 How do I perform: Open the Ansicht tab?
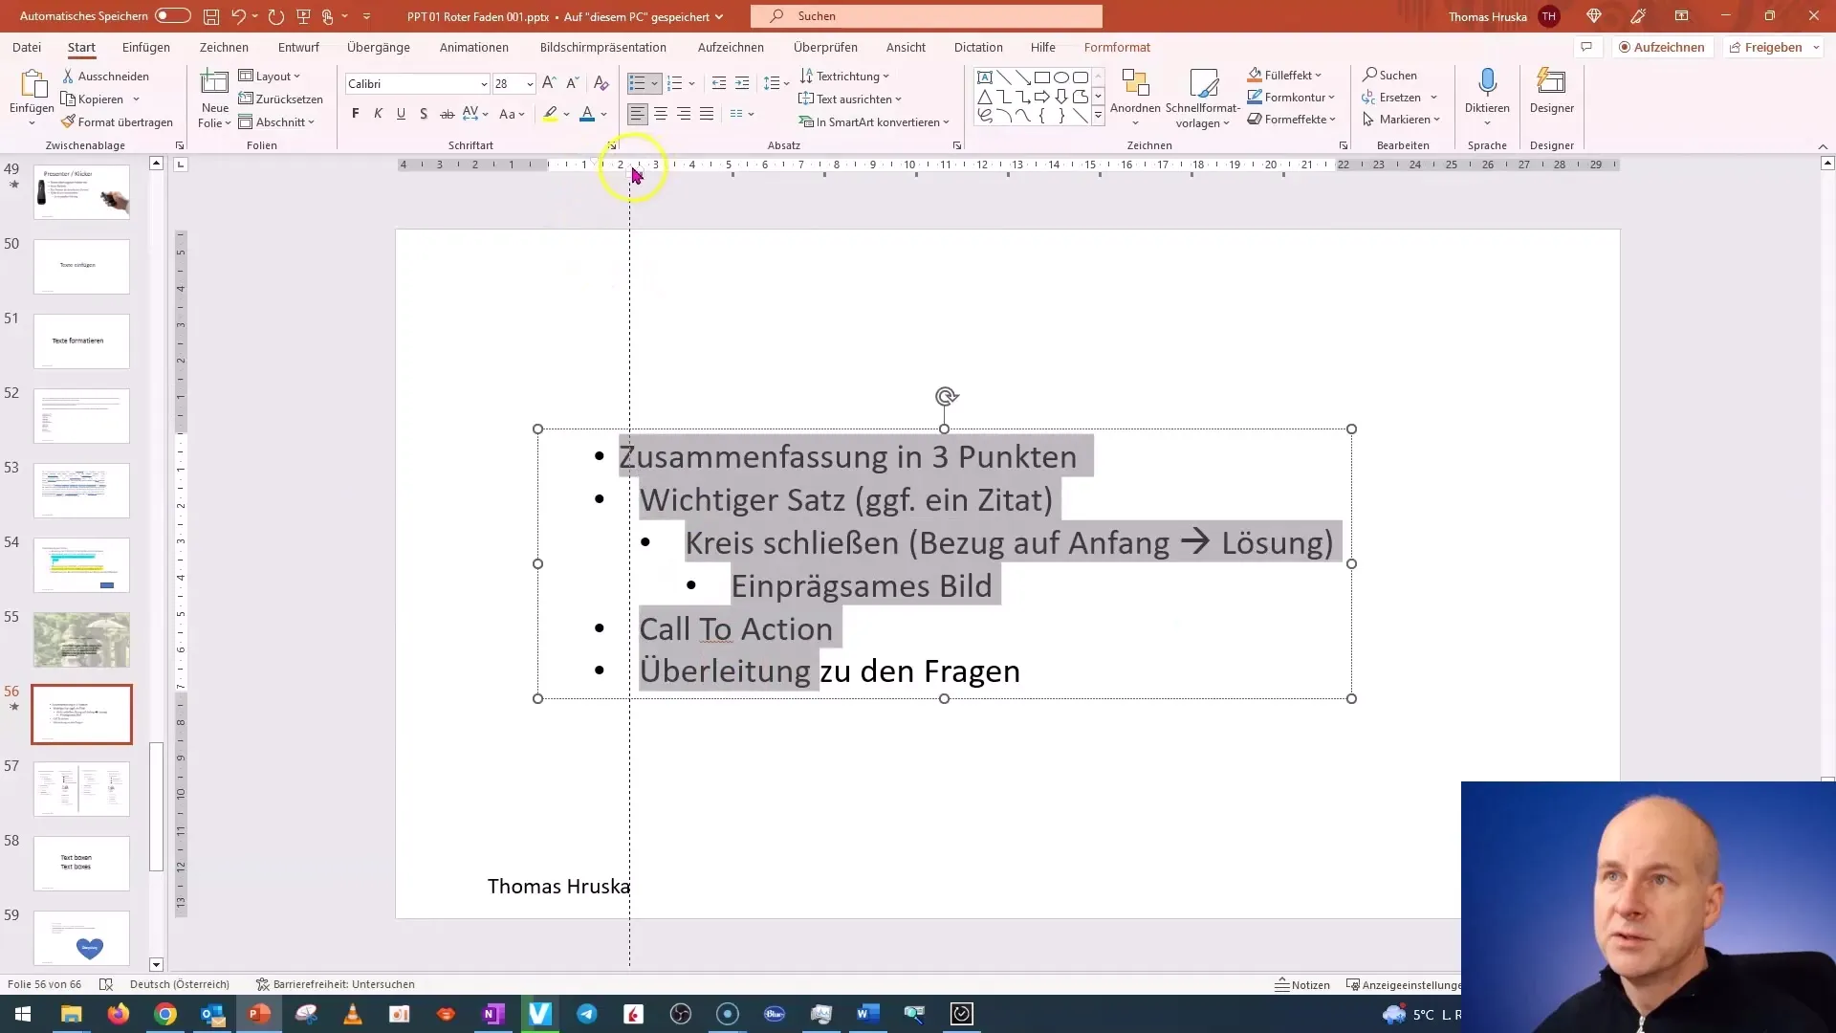906,47
